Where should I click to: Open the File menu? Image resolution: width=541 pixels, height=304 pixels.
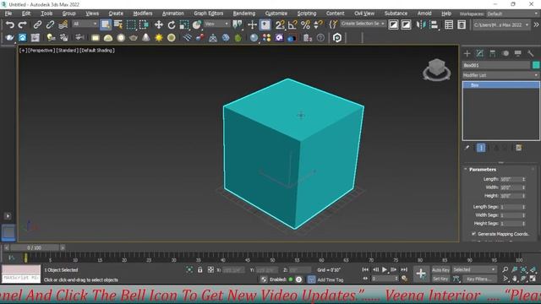point(8,14)
